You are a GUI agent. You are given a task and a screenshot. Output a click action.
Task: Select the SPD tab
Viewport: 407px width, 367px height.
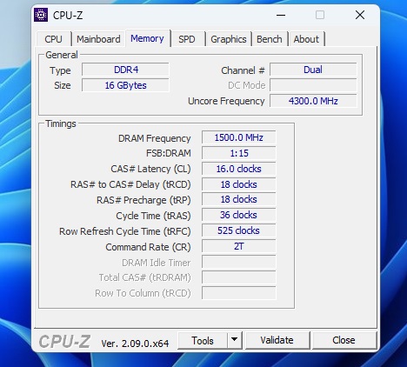pos(187,39)
